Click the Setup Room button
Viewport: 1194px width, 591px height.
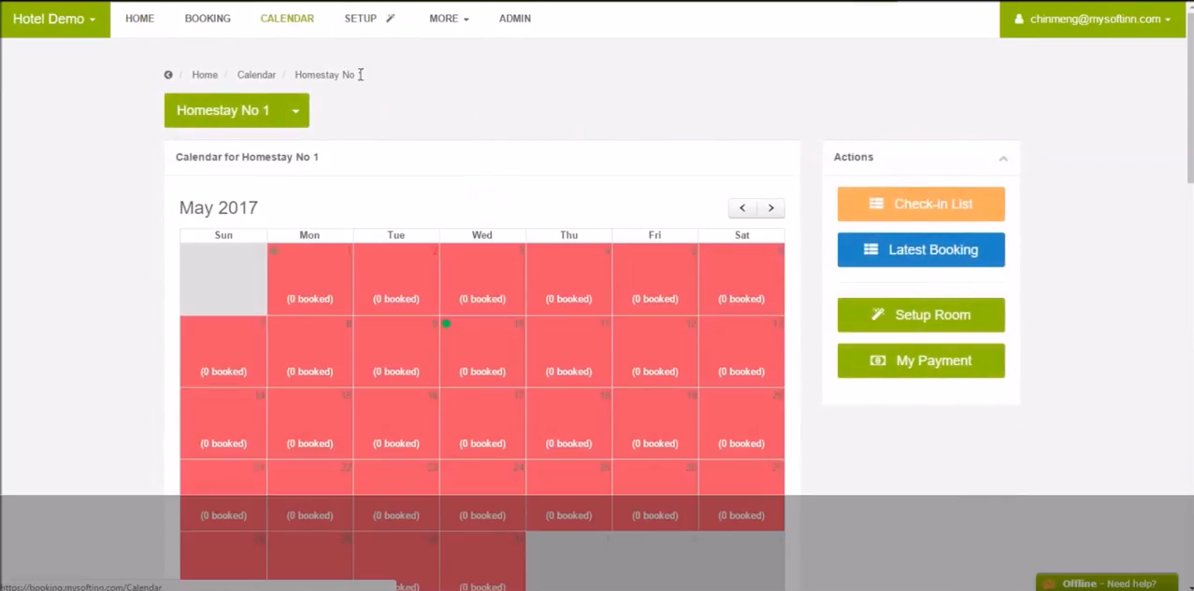(921, 315)
